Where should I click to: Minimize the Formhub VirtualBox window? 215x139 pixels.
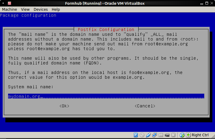coord(202,3)
